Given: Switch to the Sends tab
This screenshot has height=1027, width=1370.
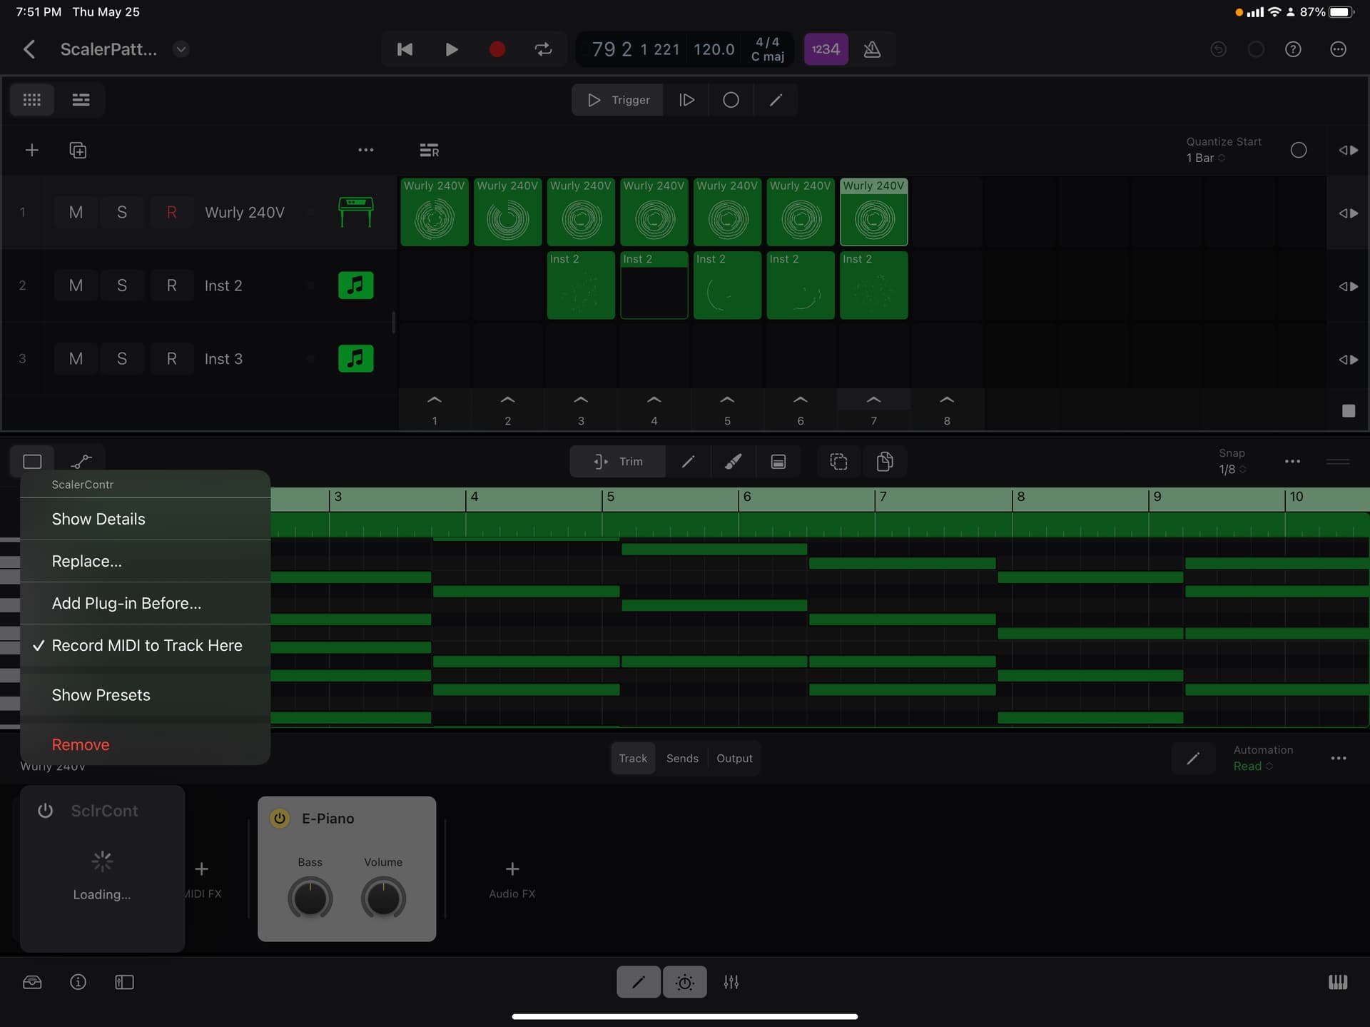Looking at the screenshot, I should (x=681, y=758).
